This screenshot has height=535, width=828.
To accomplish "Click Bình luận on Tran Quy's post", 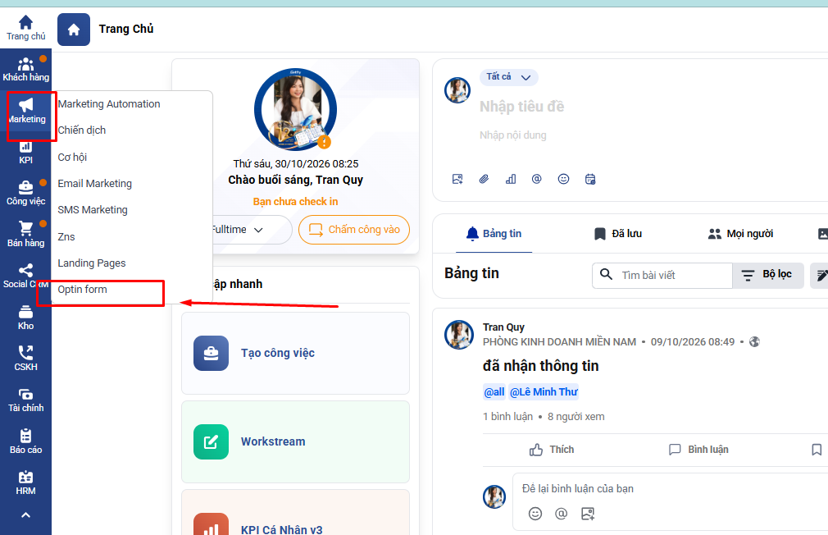I will tap(698, 450).
